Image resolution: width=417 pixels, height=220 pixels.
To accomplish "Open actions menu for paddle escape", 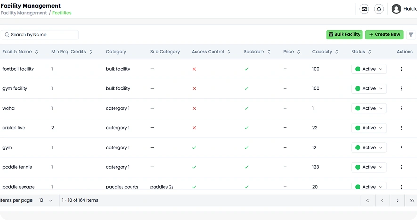I will [401, 187].
